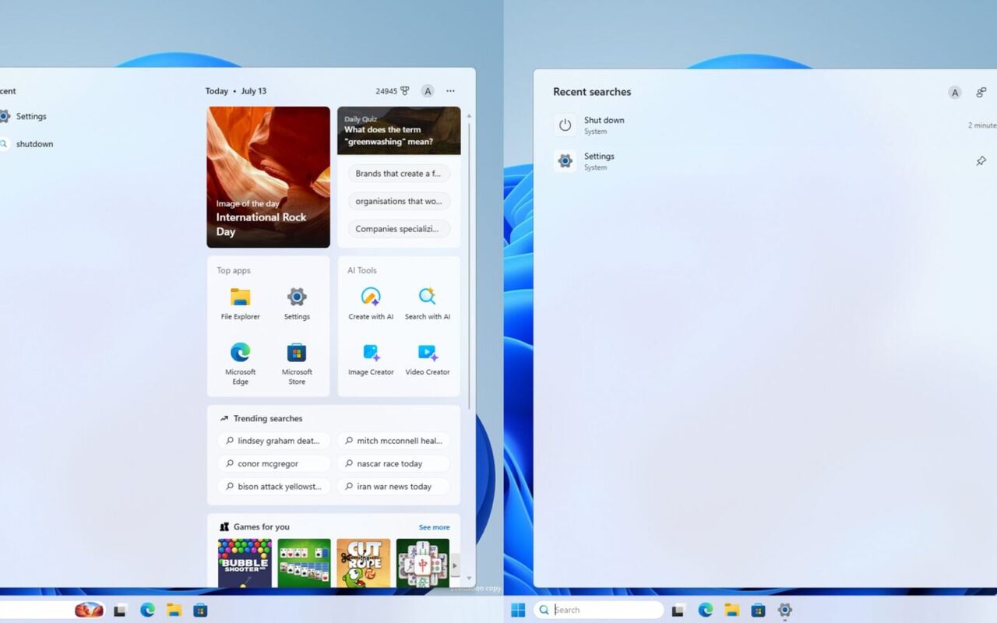Open Microsoft Store from left taskbar
The image size is (997, 623).
pos(200,610)
